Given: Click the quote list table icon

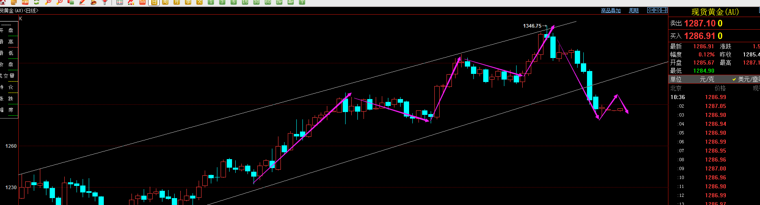Looking at the screenshot, I should (x=120, y=2).
